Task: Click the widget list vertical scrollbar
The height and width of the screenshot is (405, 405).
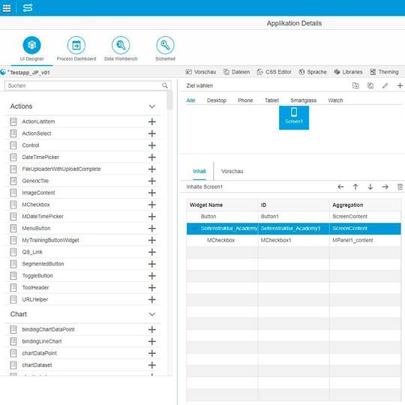Action: (169, 101)
